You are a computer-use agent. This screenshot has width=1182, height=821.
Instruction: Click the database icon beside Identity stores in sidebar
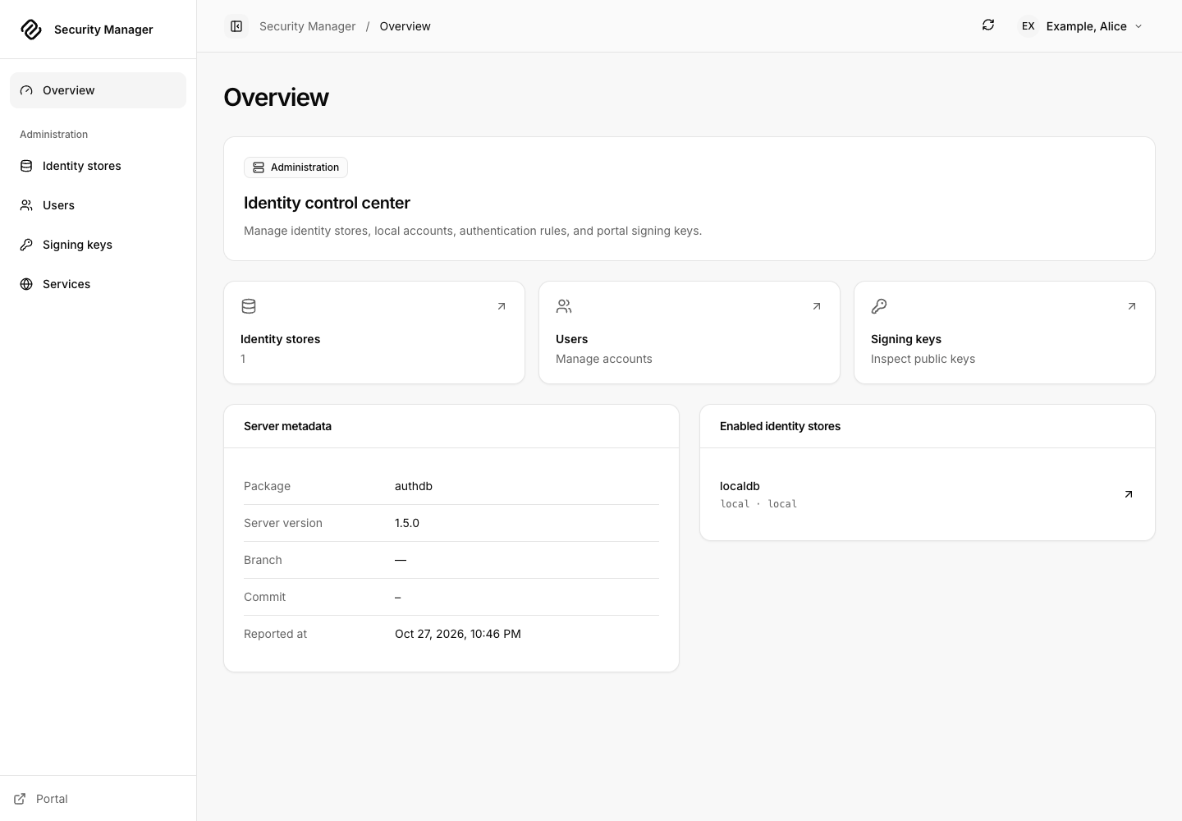(26, 166)
